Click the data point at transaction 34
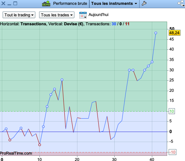Screen dimensions: 185x161 pos(129,70)
